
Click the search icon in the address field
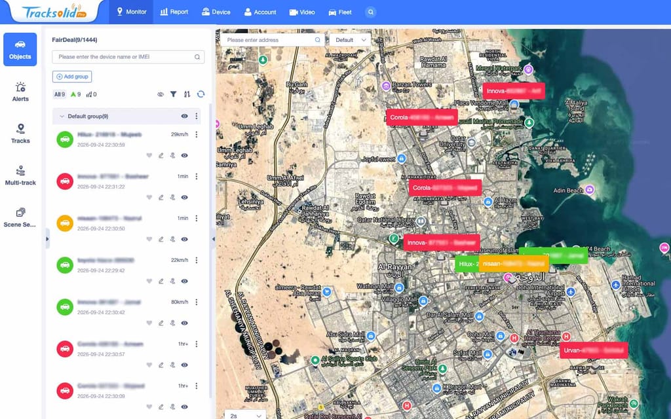coord(318,40)
